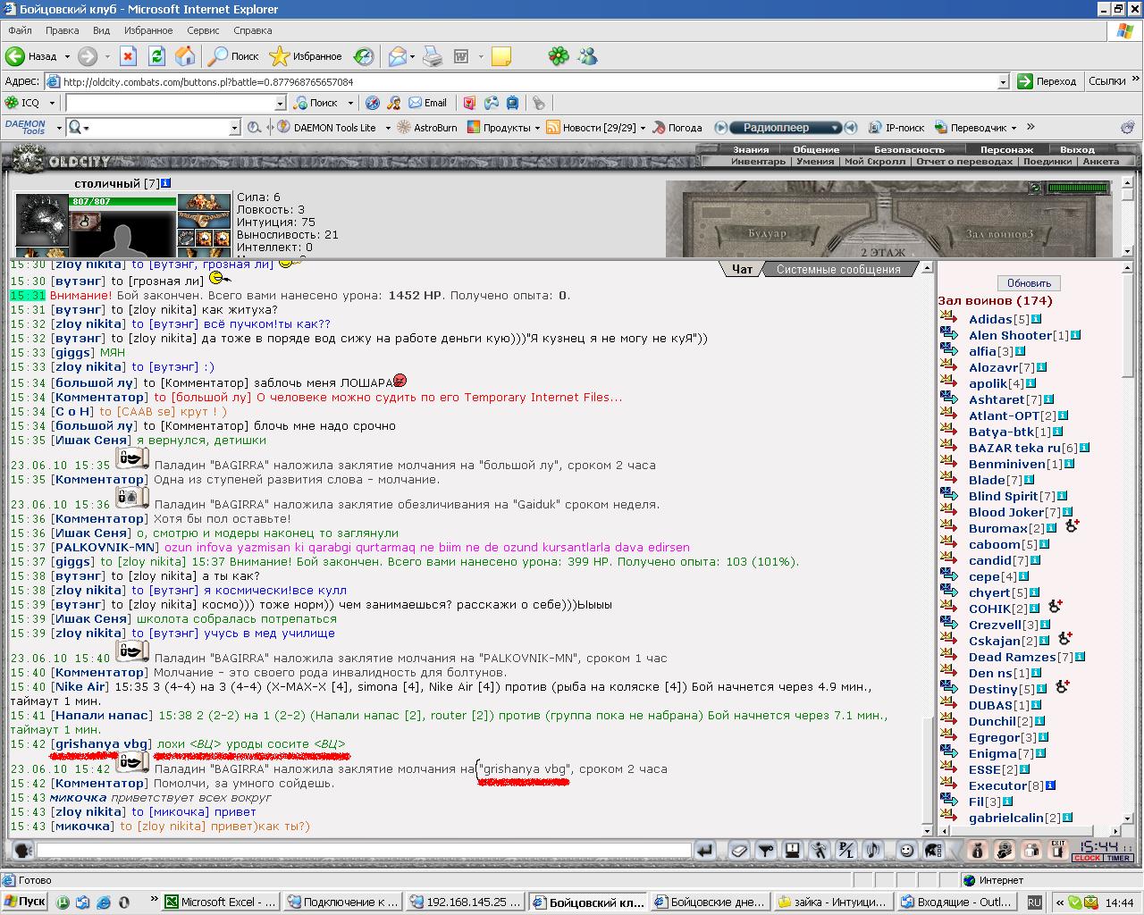This screenshot has height=915, width=1144.
Task: Click the eraser clear-chat icon
Action: tap(739, 851)
